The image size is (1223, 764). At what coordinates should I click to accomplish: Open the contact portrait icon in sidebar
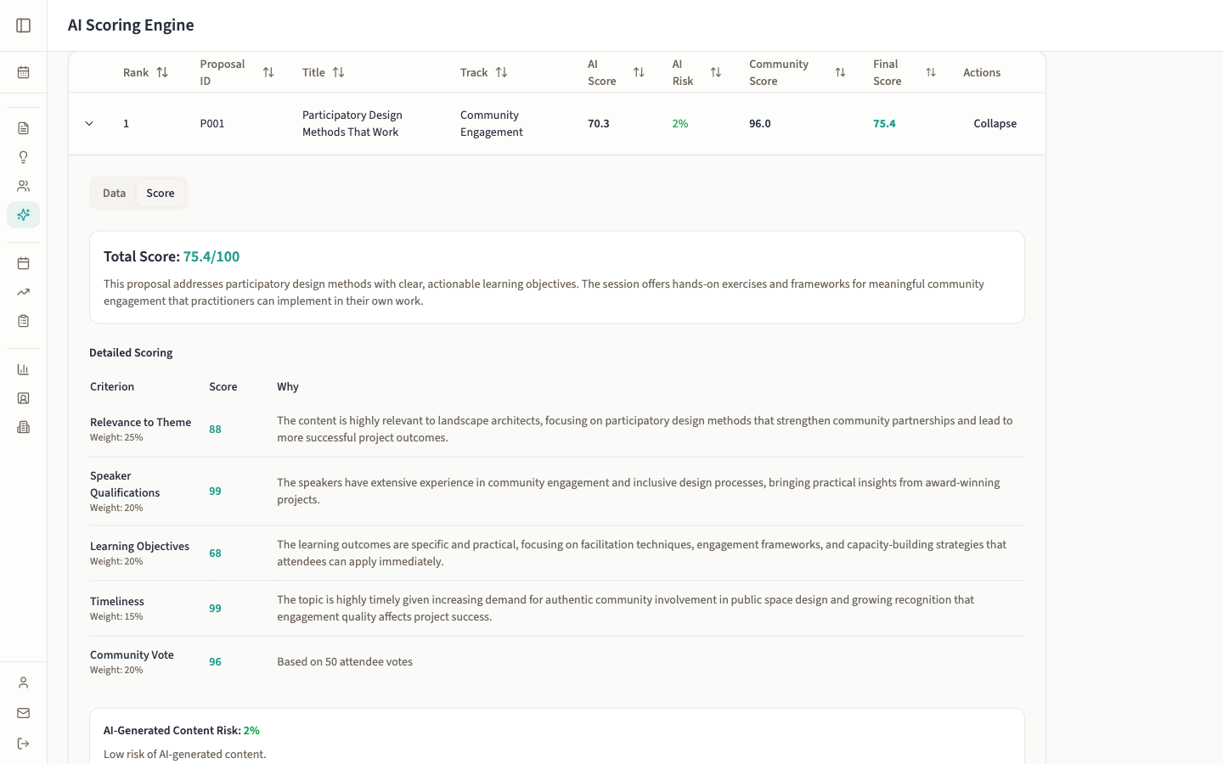(24, 398)
